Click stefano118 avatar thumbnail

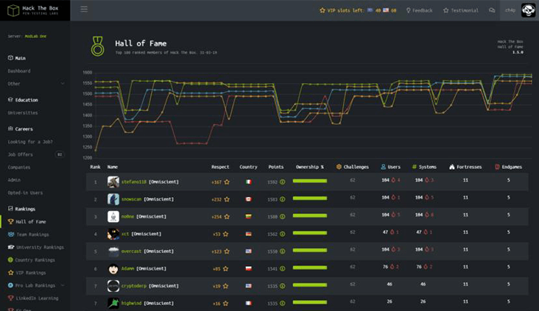[113, 182]
